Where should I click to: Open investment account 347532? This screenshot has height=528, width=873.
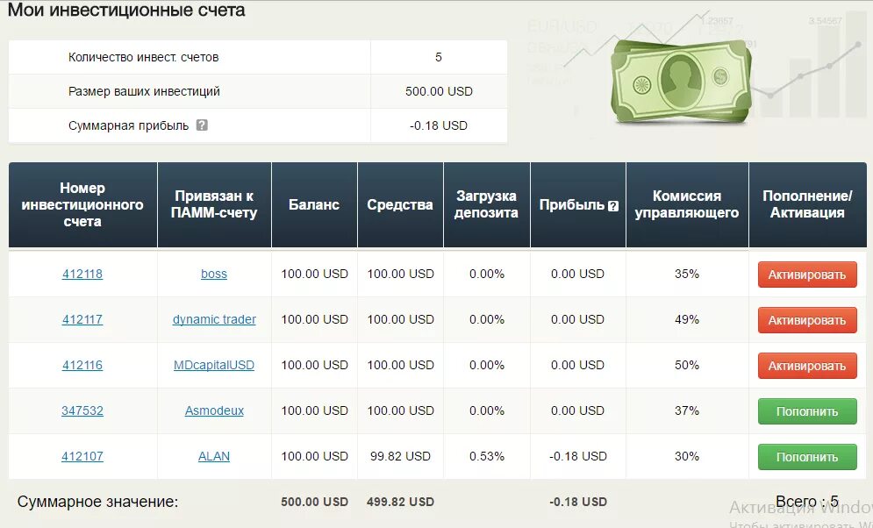pos(82,410)
